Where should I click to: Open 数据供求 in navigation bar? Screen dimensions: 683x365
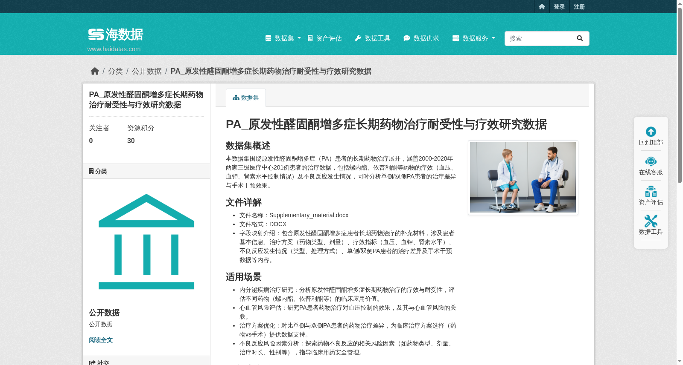point(421,38)
